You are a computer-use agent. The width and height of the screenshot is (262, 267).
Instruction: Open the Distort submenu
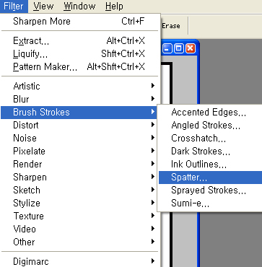point(79,125)
